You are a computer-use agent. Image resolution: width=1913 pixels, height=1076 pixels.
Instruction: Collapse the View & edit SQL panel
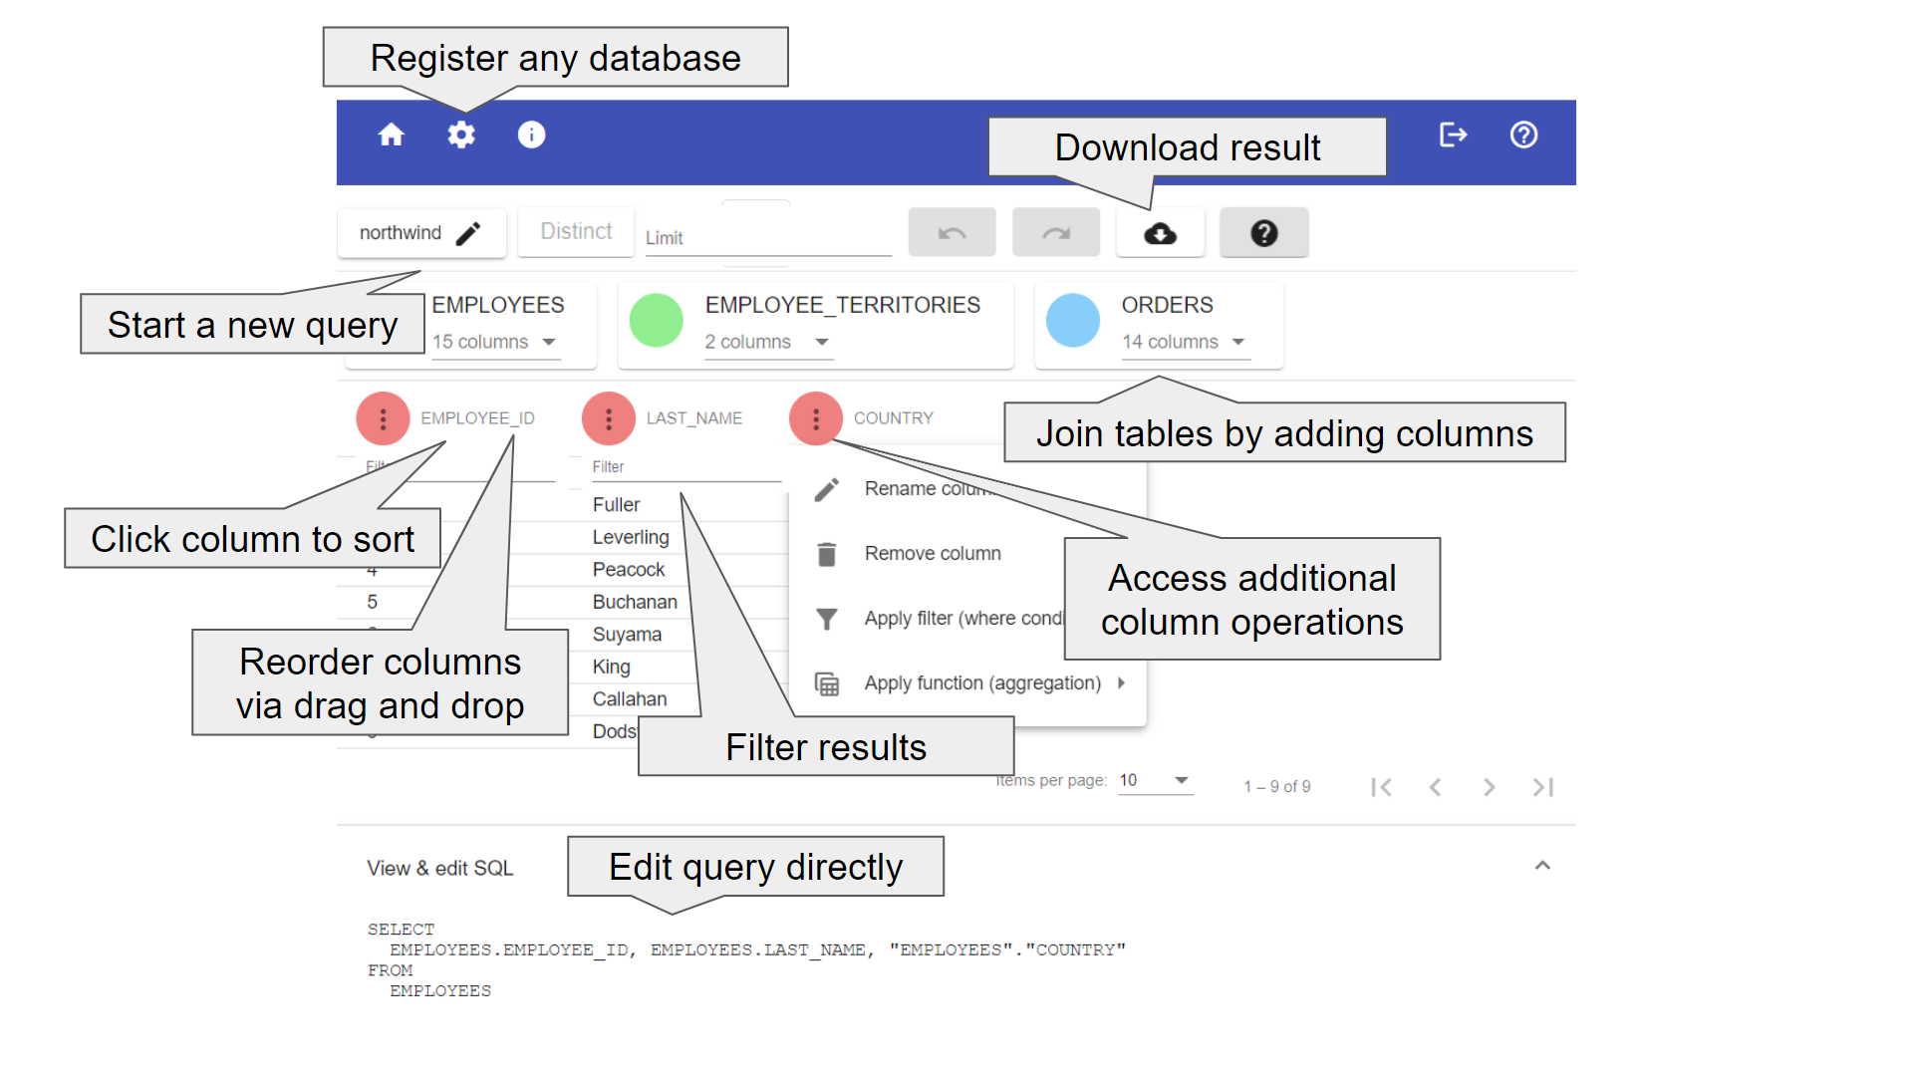point(1541,866)
